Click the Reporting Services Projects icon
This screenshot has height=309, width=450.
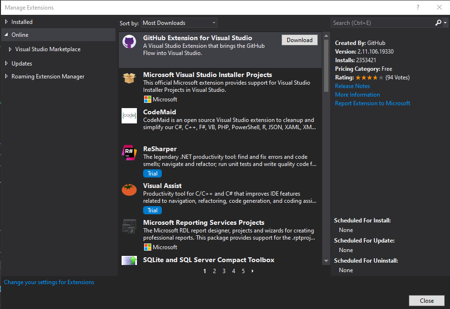[x=129, y=226]
